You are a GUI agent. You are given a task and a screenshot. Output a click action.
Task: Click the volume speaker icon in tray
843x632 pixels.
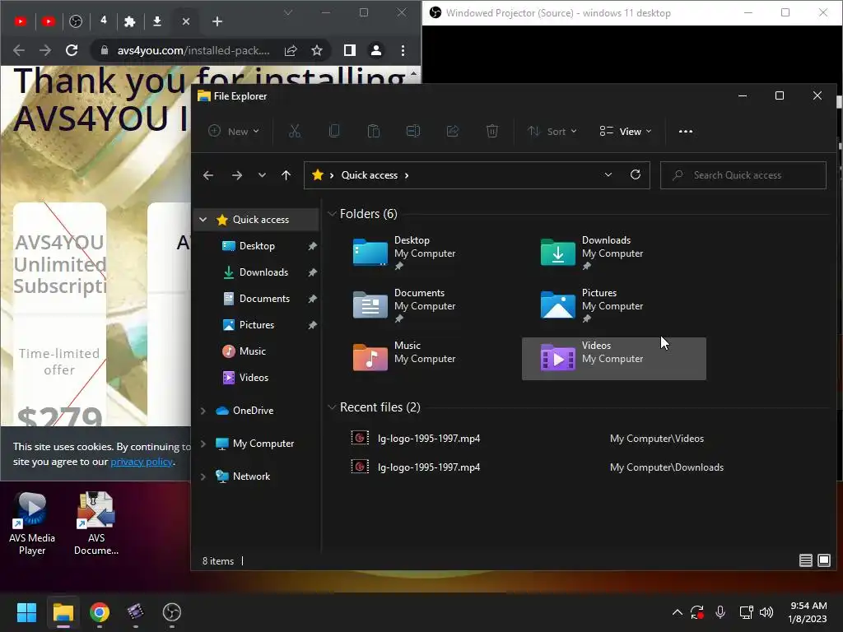coord(766,612)
